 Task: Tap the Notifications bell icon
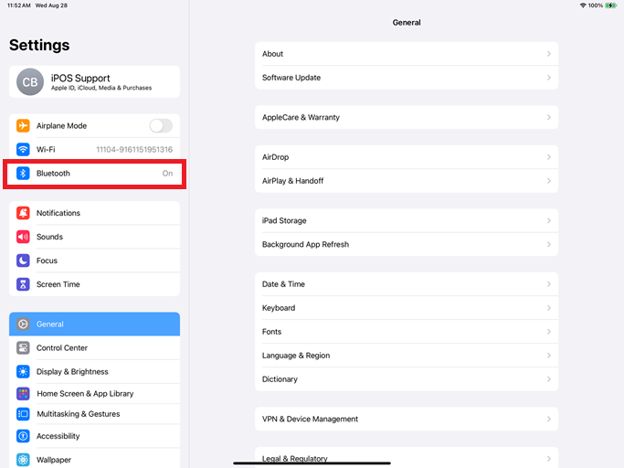(x=23, y=213)
